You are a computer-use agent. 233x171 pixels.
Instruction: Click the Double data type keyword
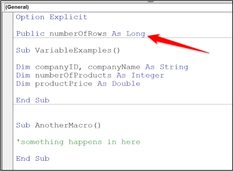tap(126, 84)
